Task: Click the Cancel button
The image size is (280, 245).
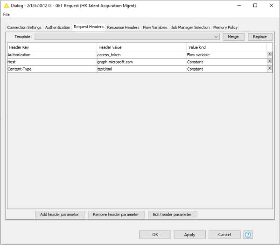Action: tap(224, 234)
